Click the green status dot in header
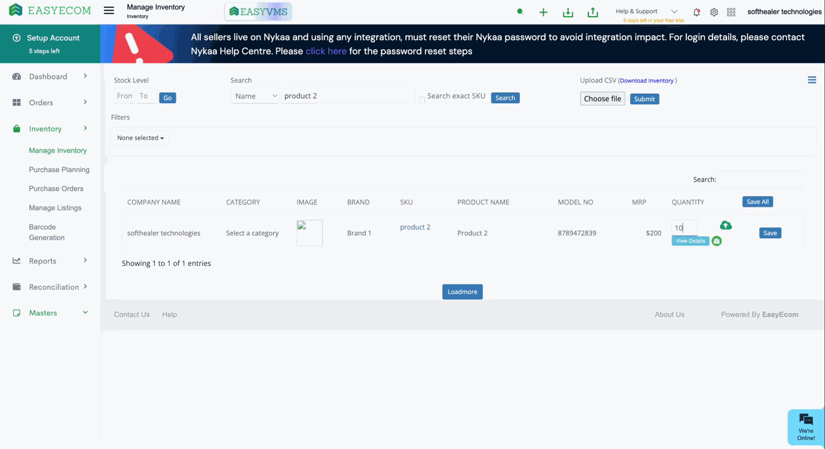Image resolution: width=825 pixels, height=449 pixels. pyautogui.click(x=520, y=12)
